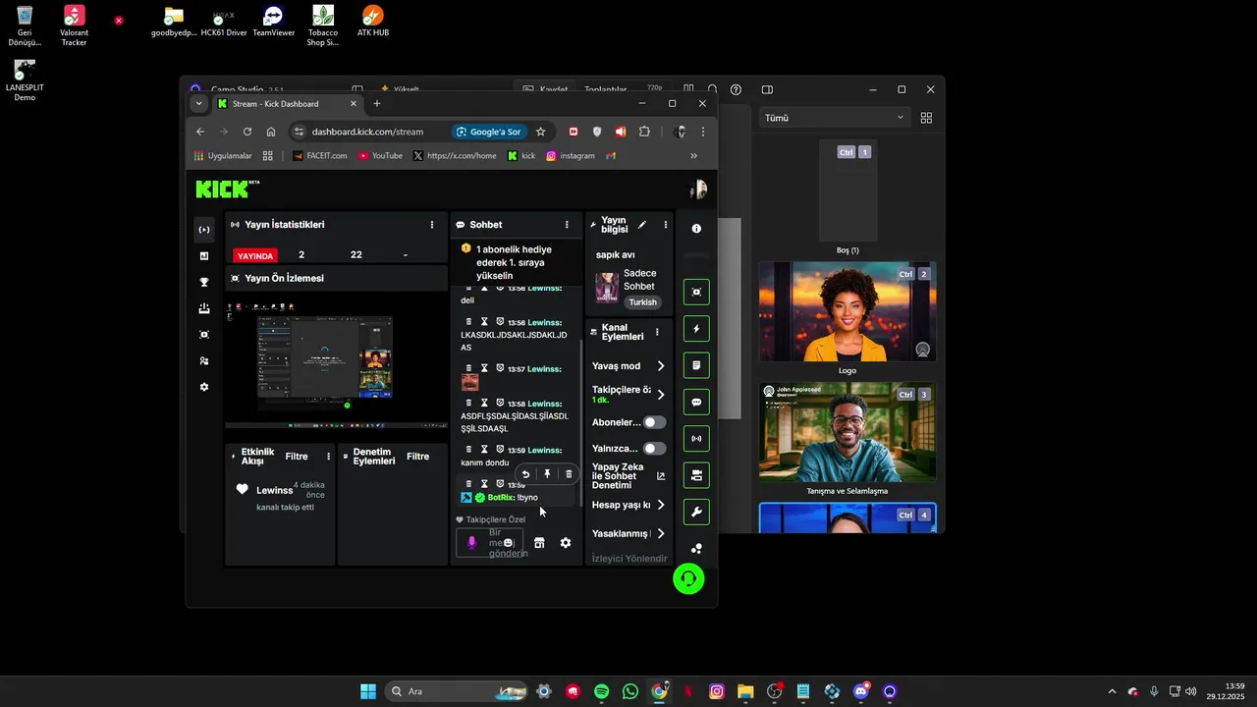Image resolution: width=1257 pixels, height=707 pixels.
Task: Open the Kanal Eylemleri three-dot menu
Action: 657,332
